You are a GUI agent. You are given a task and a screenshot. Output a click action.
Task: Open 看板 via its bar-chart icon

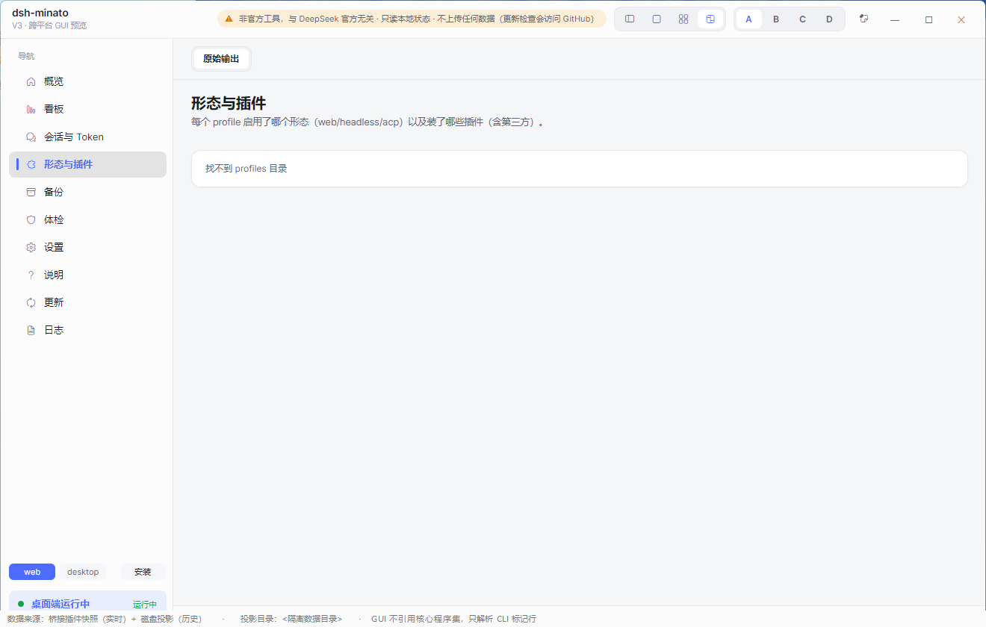pos(31,109)
